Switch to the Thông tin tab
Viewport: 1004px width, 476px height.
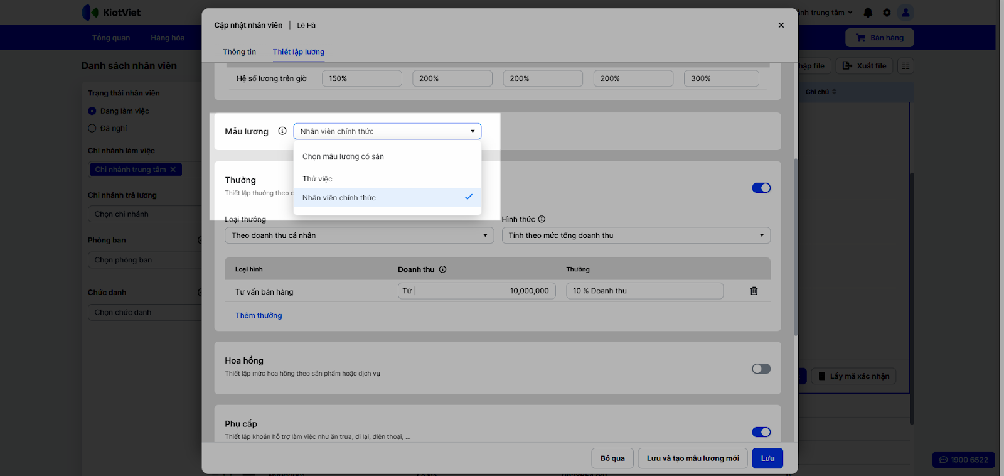point(239,52)
